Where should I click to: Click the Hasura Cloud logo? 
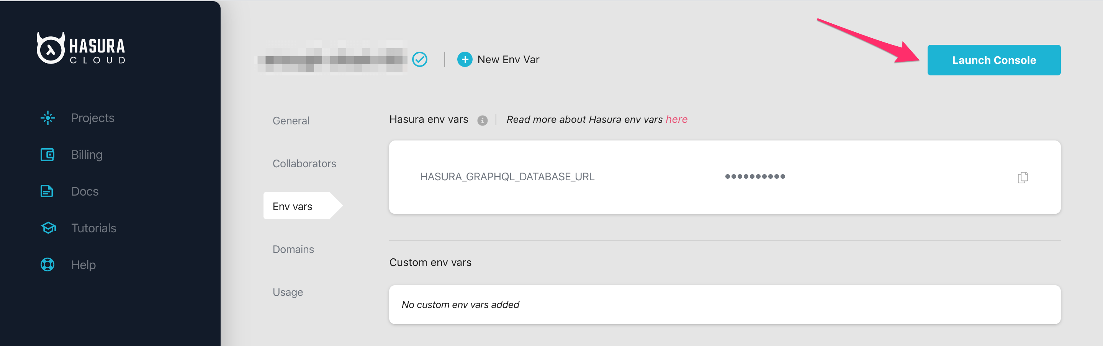[81, 48]
